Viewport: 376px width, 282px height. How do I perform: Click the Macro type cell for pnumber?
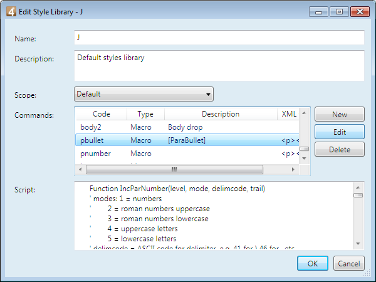[141, 154]
